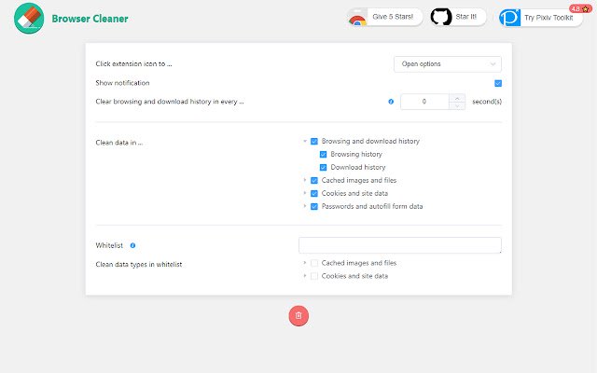This screenshot has width=597, height=373.
Task: Open the Open options dropdown
Action: click(448, 64)
